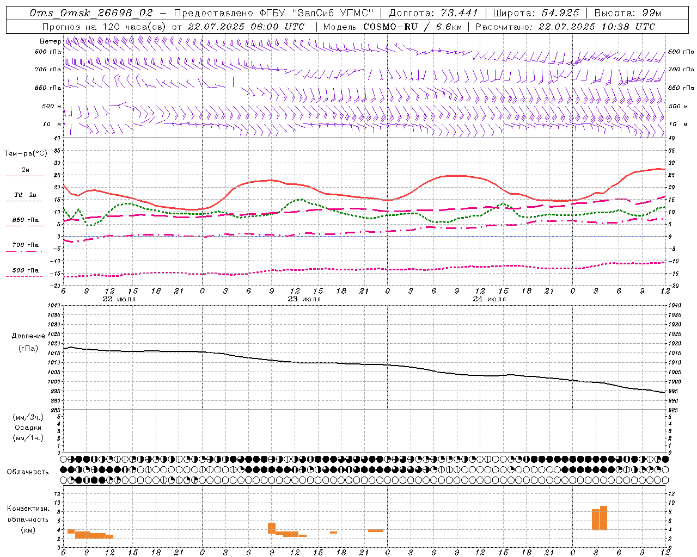Click the "Конвективн." convective label

coord(28,509)
